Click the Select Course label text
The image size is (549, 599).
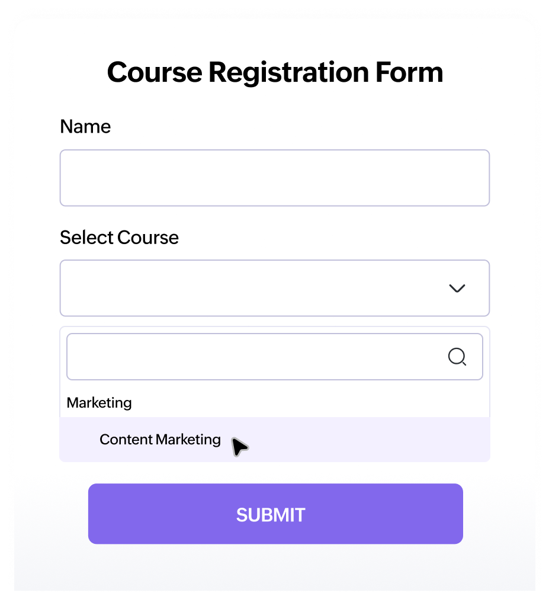[x=119, y=238]
